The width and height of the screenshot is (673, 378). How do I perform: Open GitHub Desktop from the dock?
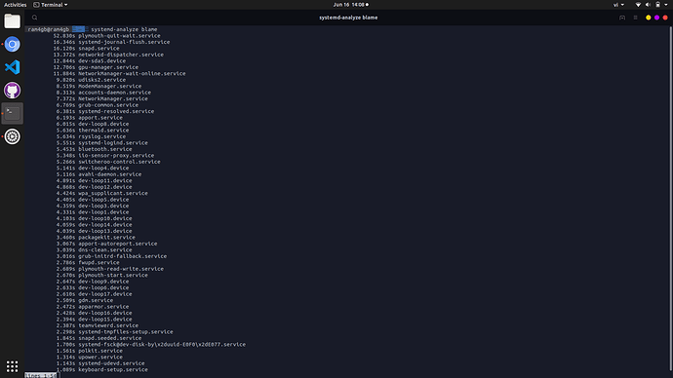(12, 91)
